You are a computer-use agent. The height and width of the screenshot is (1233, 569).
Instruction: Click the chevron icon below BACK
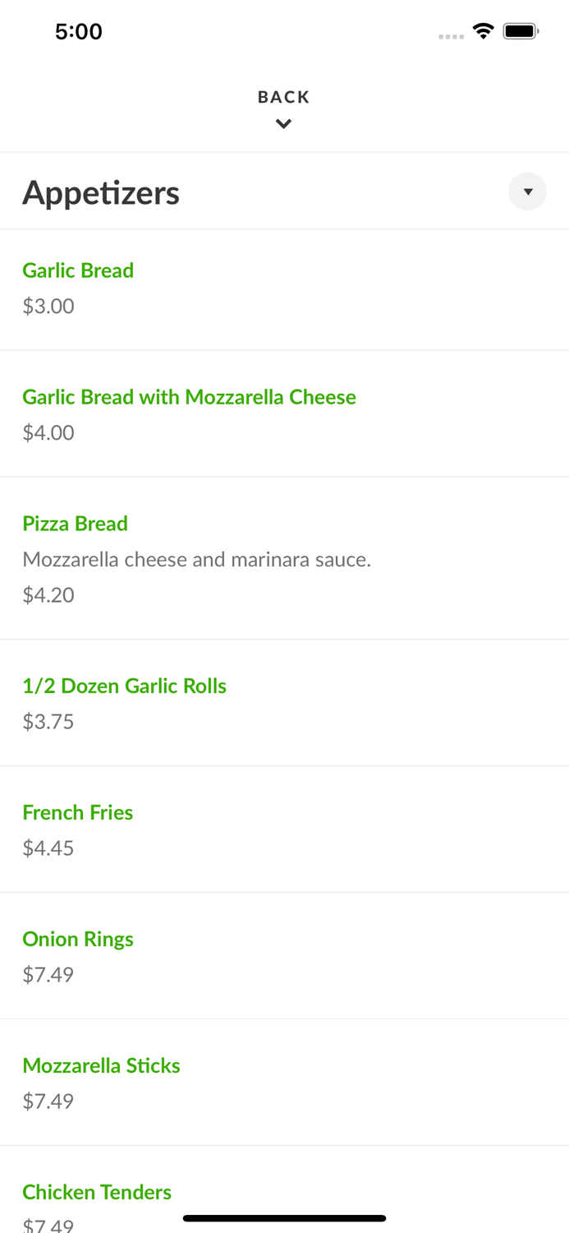click(284, 124)
